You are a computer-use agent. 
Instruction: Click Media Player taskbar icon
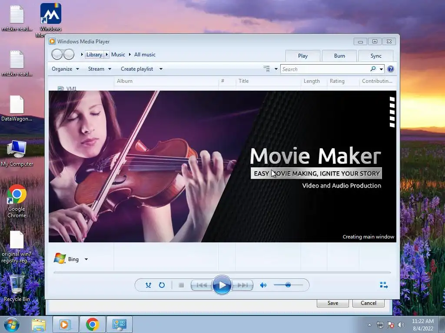[x=65, y=324]
